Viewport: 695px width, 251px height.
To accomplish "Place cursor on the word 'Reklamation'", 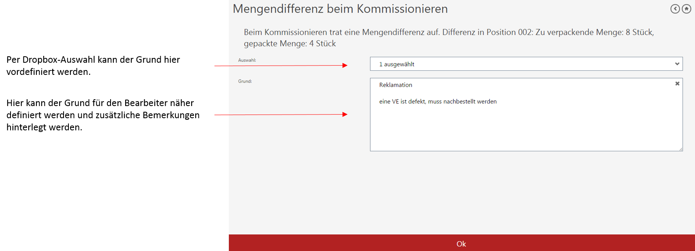I will coord(395,85).
